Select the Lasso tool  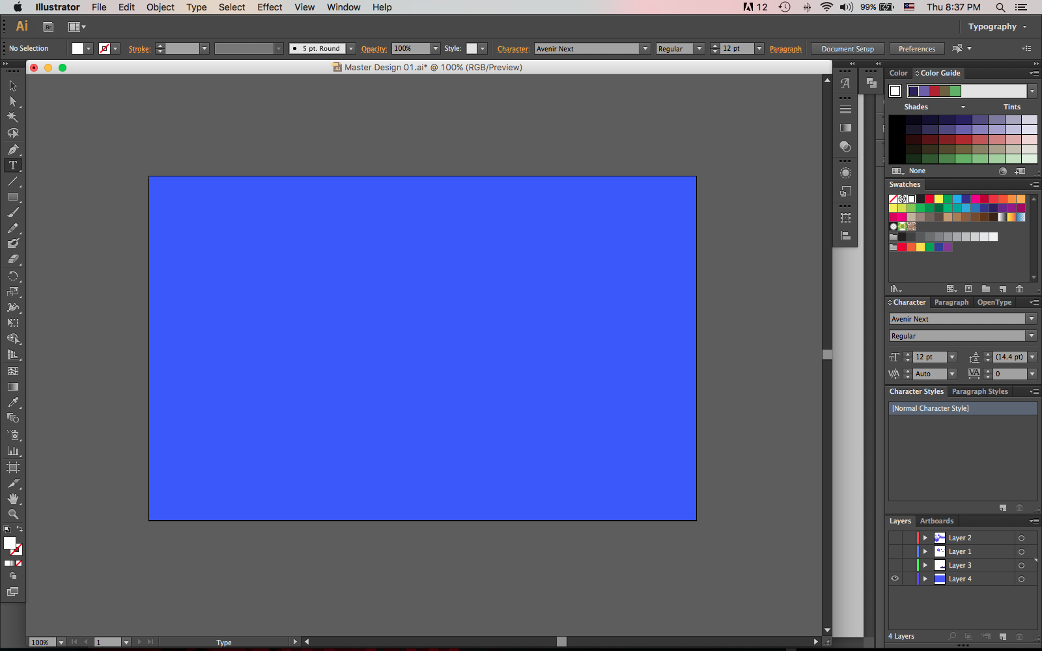(x=12, y=133)
